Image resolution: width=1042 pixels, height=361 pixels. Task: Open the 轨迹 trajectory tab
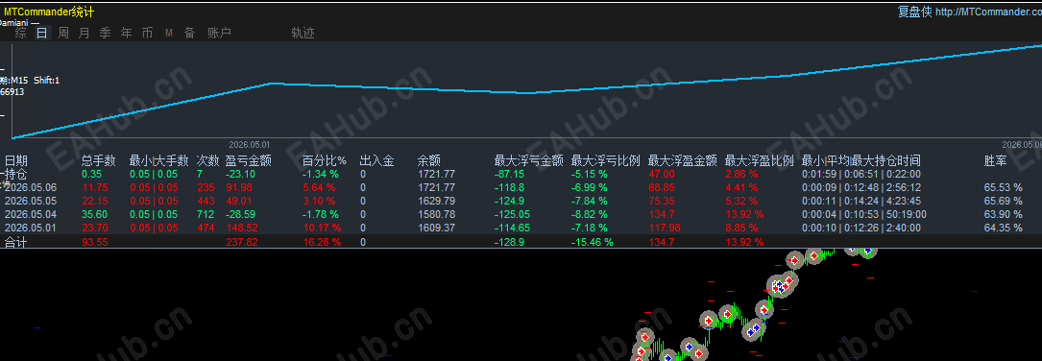coord(303,34)
